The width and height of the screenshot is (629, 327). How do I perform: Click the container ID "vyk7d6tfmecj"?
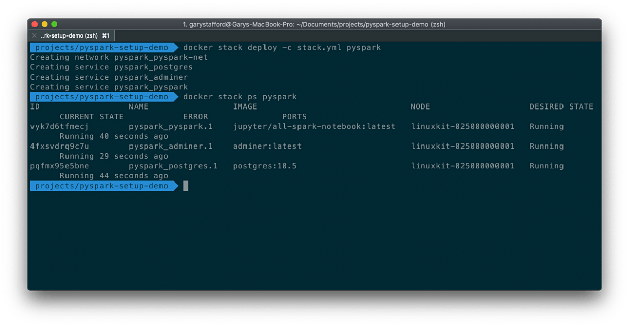pyautogui.click(x=58, y=126)
